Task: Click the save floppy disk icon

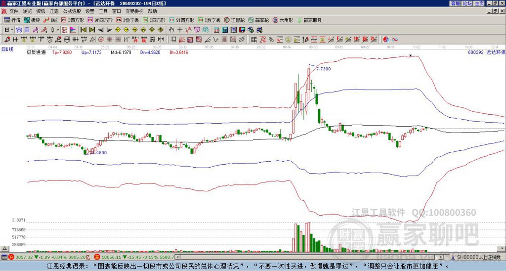Action: tap(242, 30)
